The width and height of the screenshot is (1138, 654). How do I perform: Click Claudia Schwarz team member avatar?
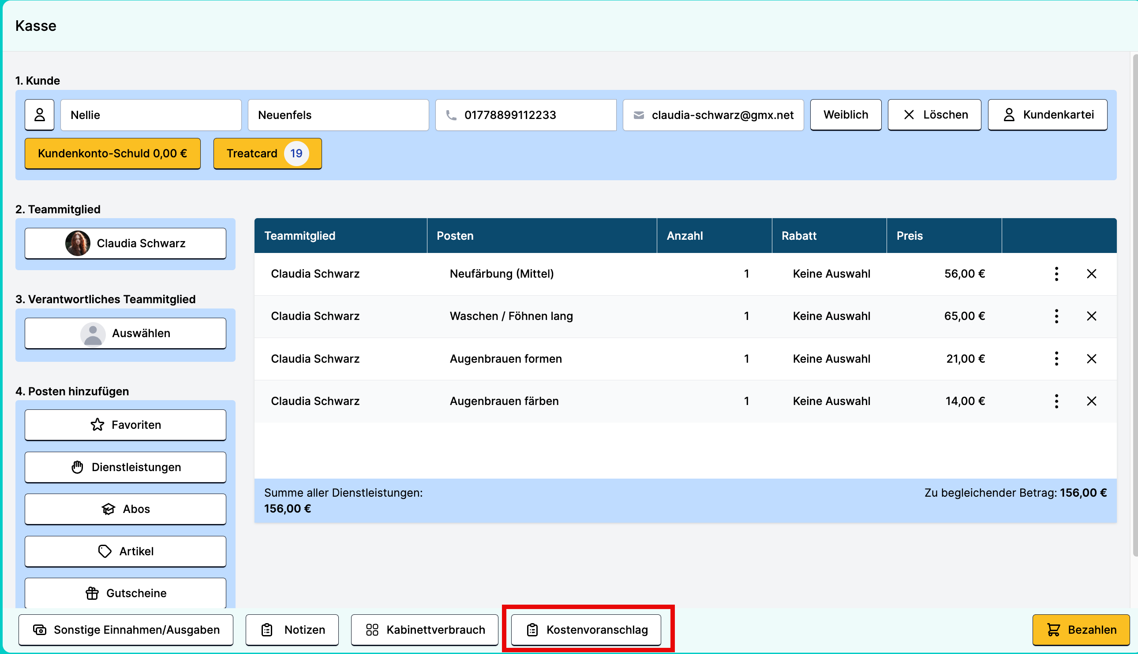(x=78, y=243)
